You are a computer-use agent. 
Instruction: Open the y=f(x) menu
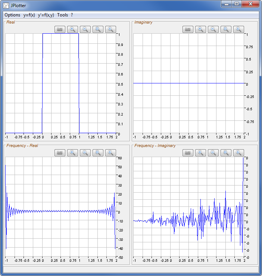point(29,15)
